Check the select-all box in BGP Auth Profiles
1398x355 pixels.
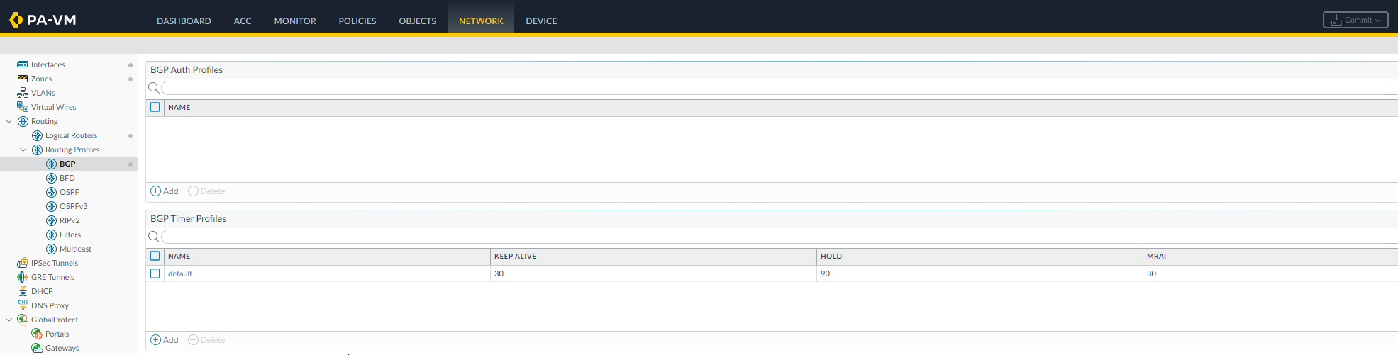[155, 108]
